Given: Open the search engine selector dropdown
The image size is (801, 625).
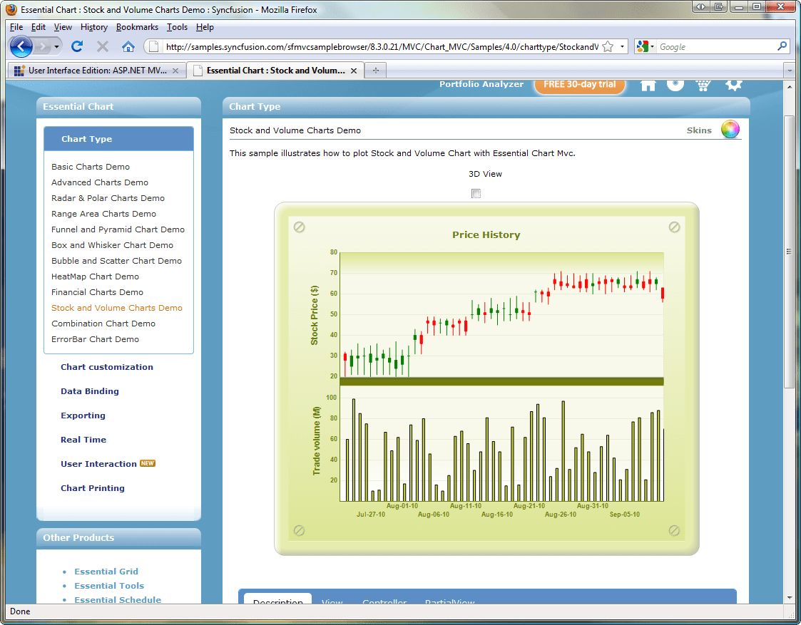Looking at the screenshot, I should (646, 47).
